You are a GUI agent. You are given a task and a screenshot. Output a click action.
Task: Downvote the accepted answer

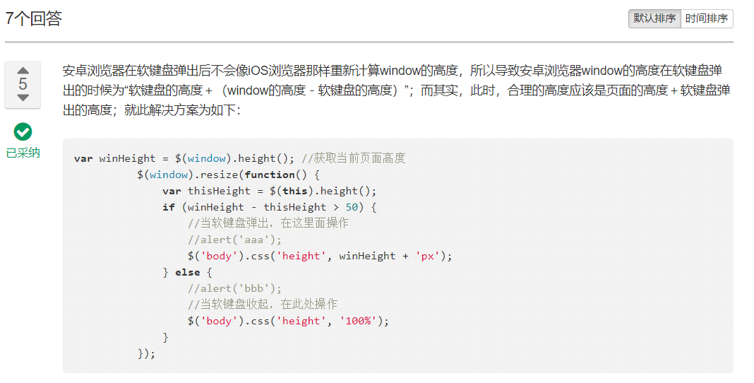(x=23, y=98)
